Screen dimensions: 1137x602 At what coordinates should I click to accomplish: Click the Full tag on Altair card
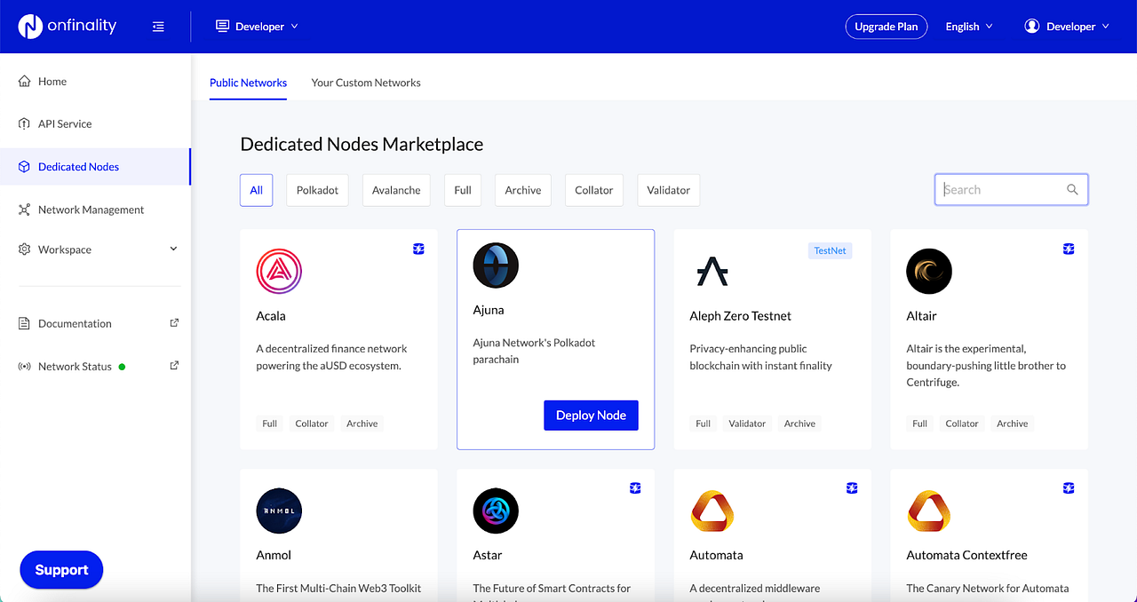point(919,424)
